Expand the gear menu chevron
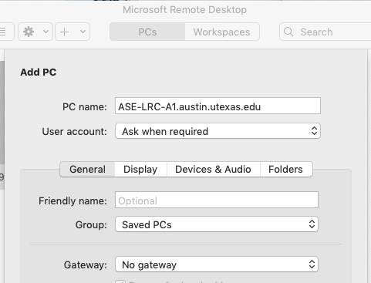Image resolution: width=371 pixels, height=283 pixels. click(46, 32)
